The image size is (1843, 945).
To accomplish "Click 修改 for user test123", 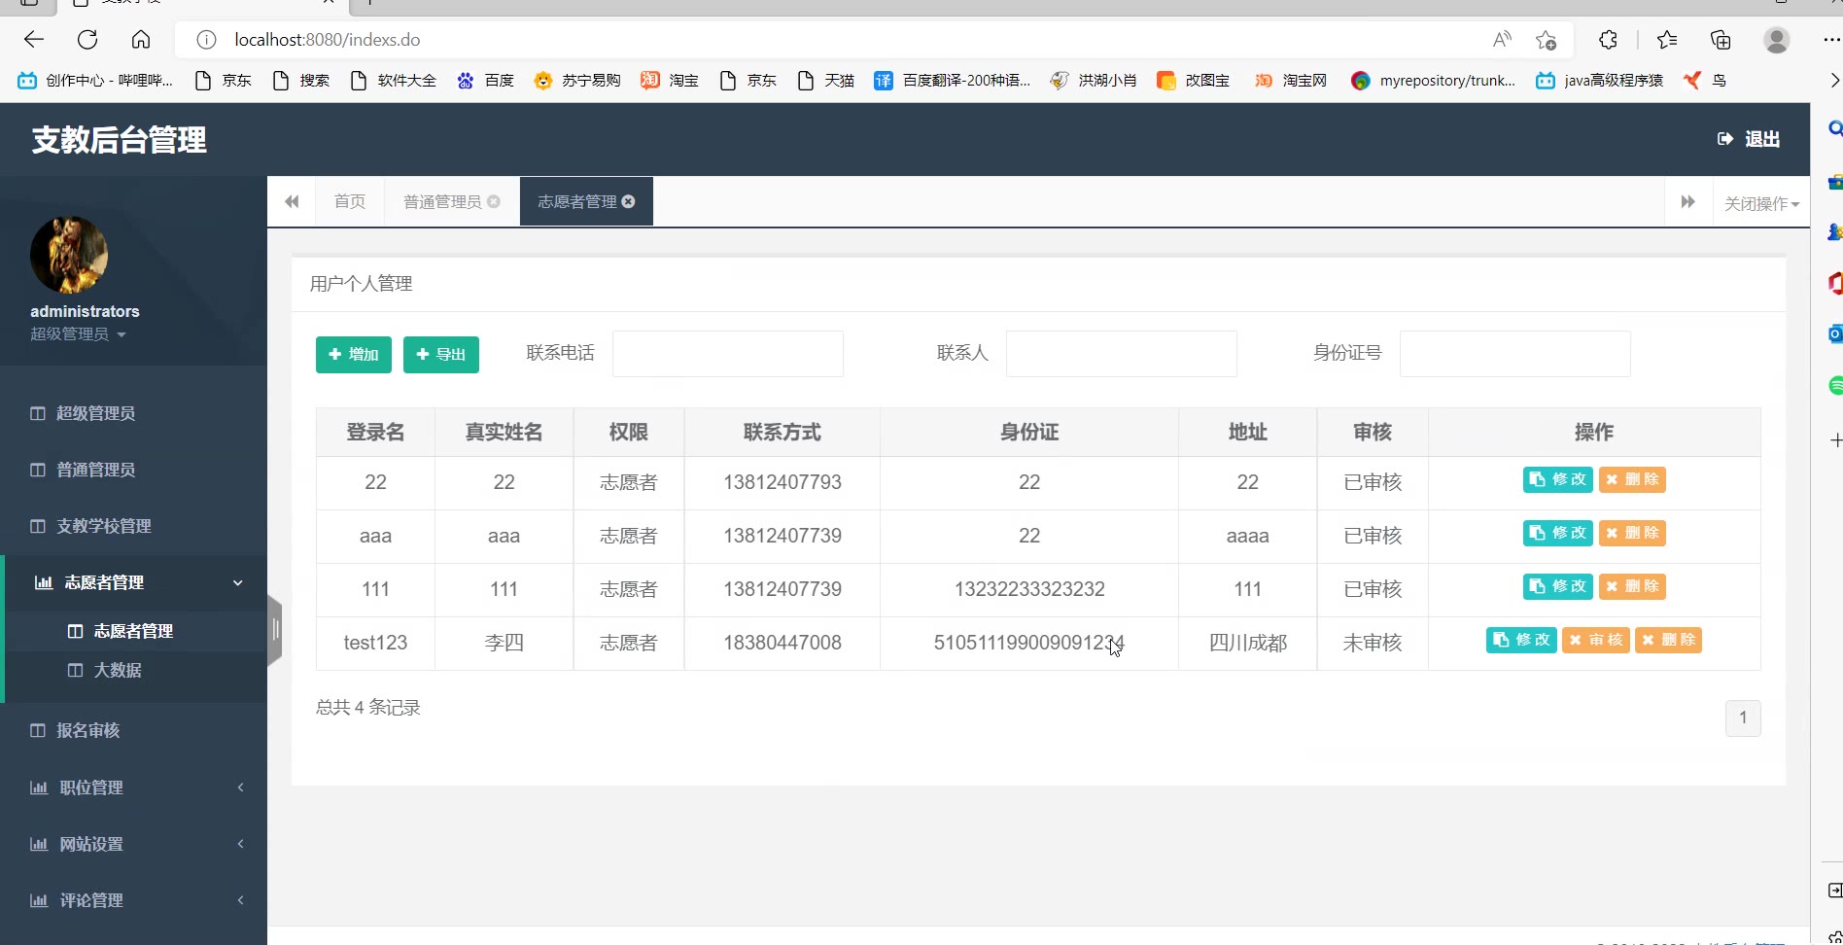I will click(x=1521, y=640).
